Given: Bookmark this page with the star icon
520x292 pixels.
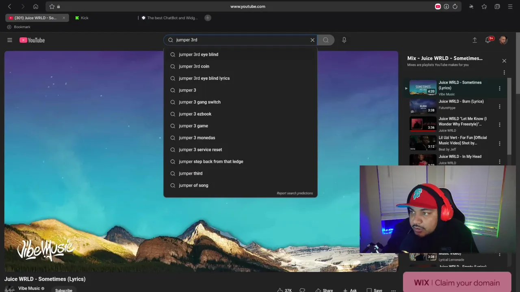Looking at the screenshot, I should coord(52,6).
